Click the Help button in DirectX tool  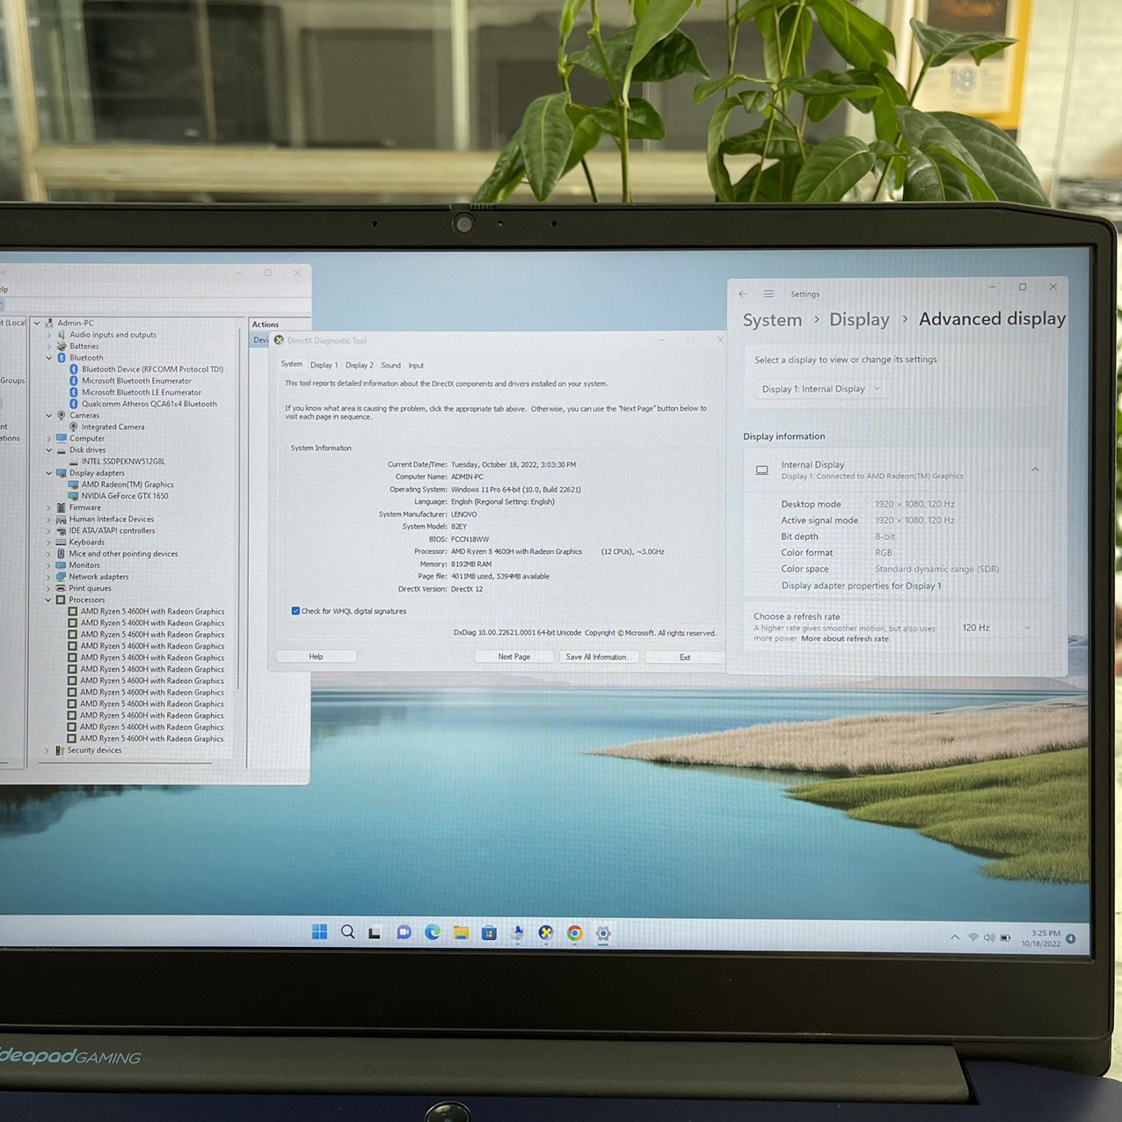(316, 656)
